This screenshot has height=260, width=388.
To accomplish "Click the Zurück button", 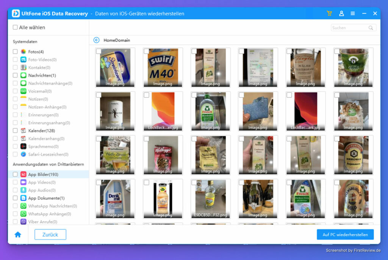I will tap(50, 235).
